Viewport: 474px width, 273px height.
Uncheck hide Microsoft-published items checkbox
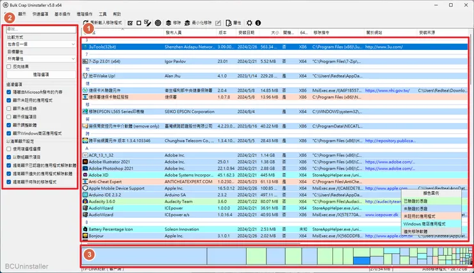click(9, 92)
